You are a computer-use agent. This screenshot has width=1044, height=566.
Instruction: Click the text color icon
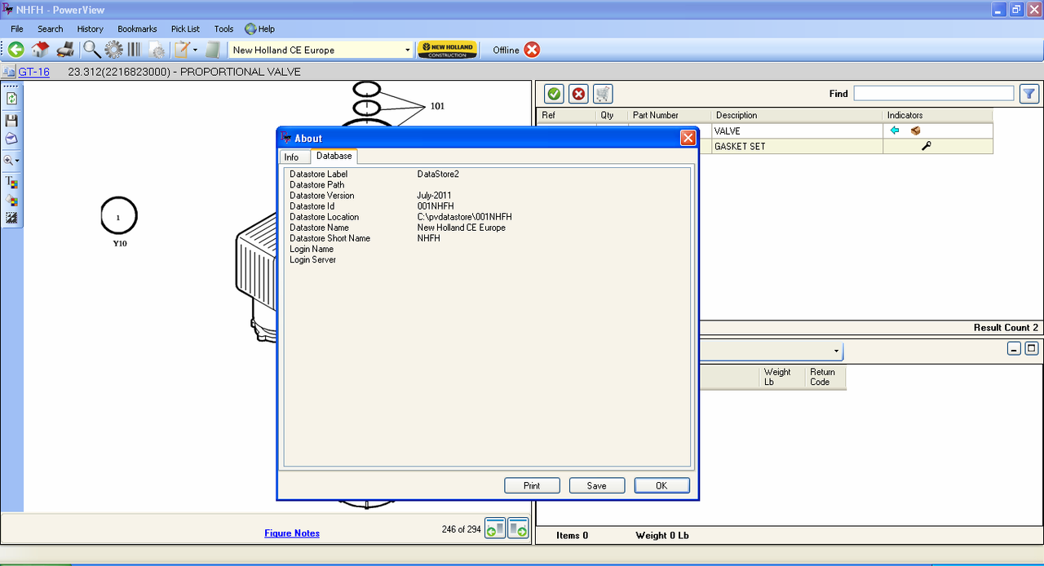[x=11, y=182]
